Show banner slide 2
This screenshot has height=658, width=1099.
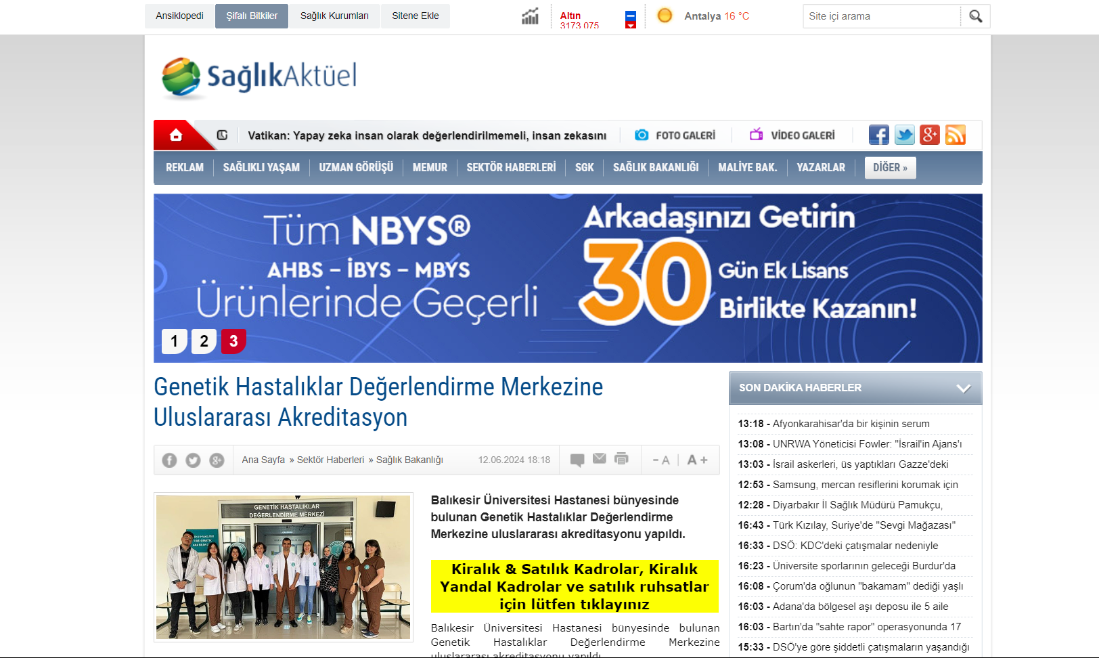click(204, 341)
